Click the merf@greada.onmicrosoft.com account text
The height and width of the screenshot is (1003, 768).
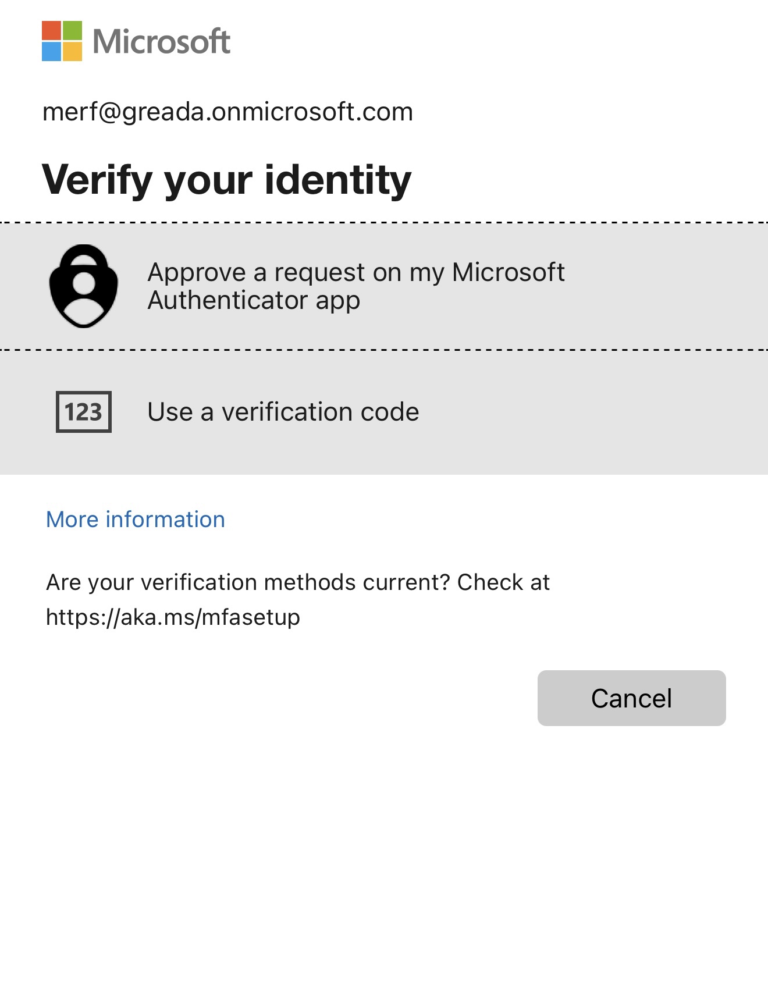coord(227,112)
